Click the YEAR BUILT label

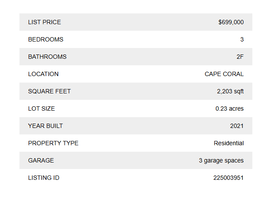[x=45, y=126]
